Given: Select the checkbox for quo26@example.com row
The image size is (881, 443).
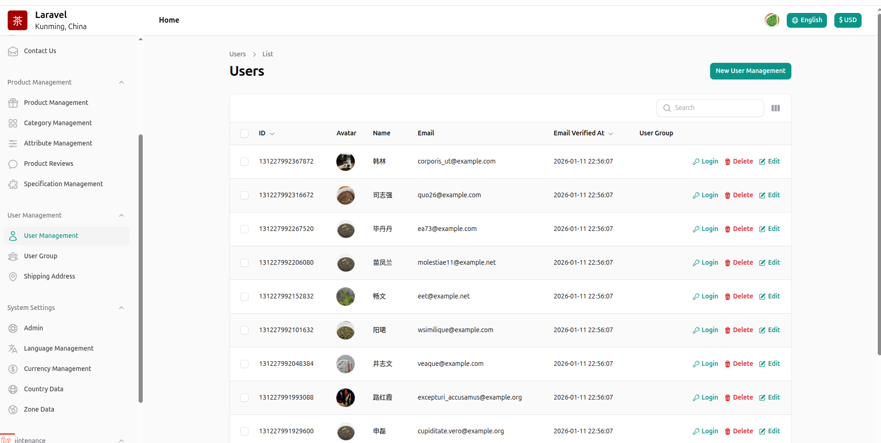Looking at the screenshot, I should (244, 195).
